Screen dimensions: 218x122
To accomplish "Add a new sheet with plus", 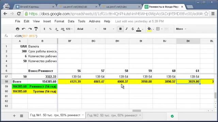I will point(14,116).
